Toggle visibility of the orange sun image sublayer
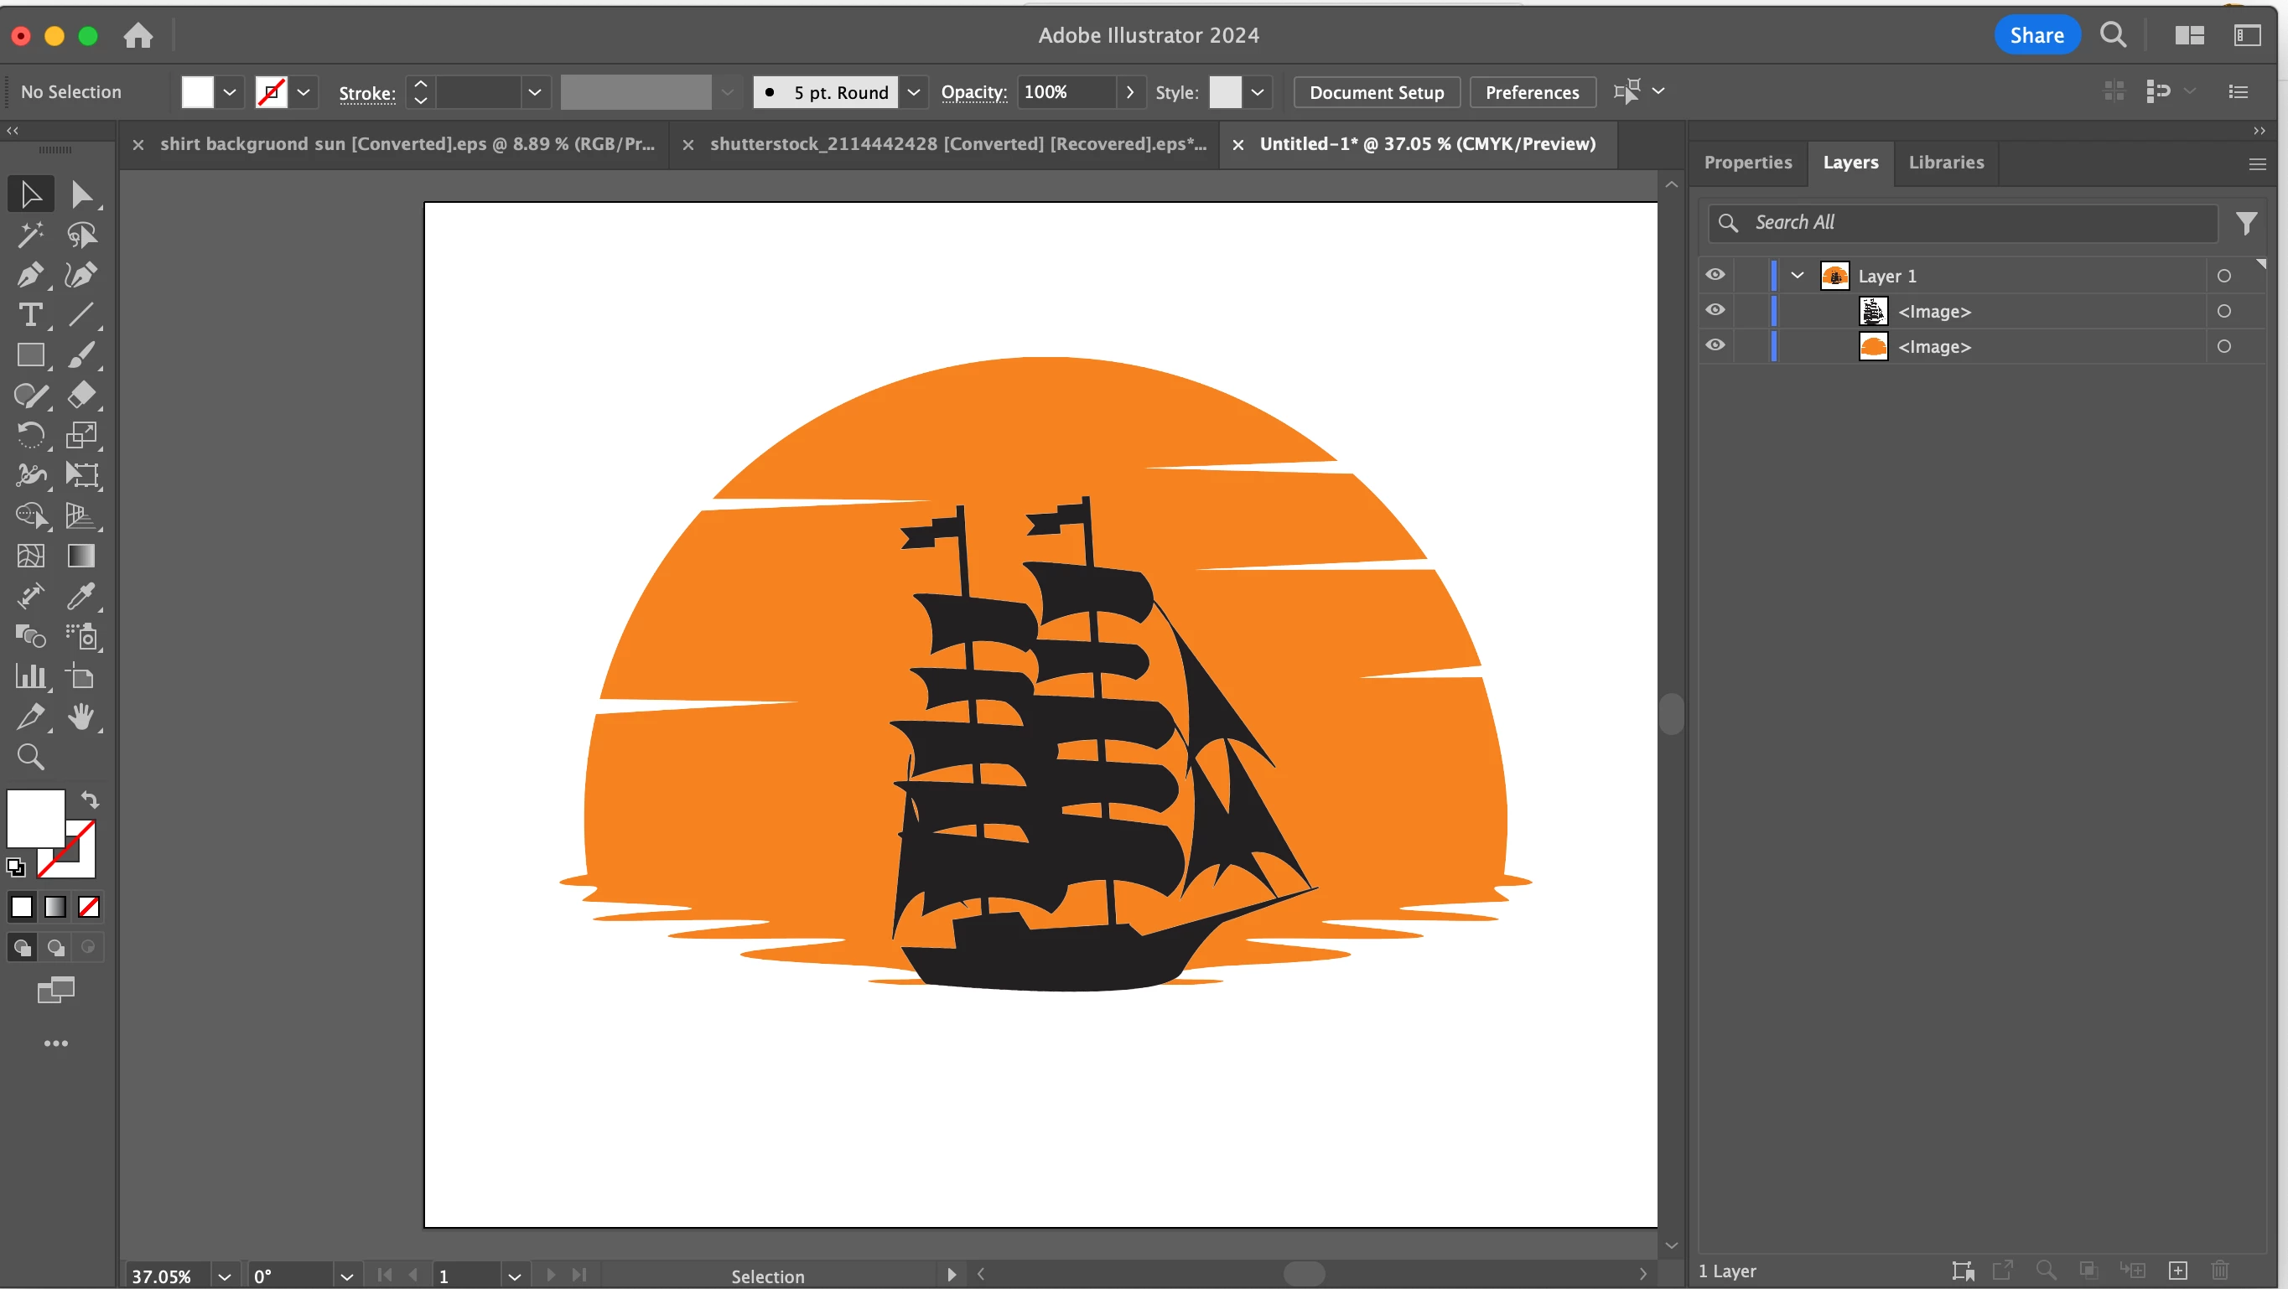 pyautogui.click(x=1715, y=345)
